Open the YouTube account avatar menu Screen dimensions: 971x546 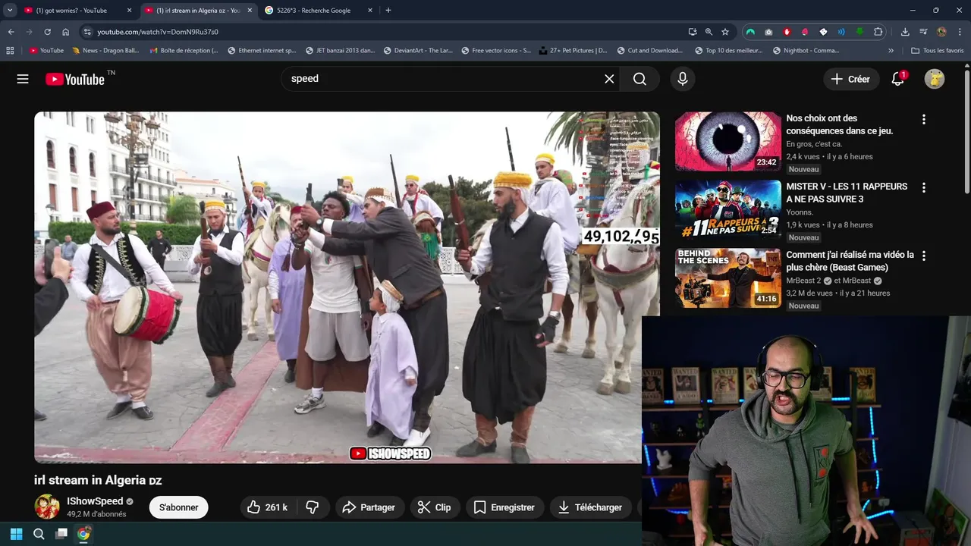(935, 79)
